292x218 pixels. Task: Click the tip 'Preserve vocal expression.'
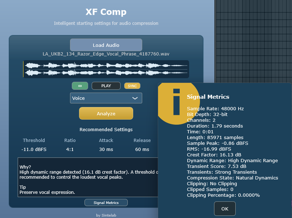tap(47, 192)
